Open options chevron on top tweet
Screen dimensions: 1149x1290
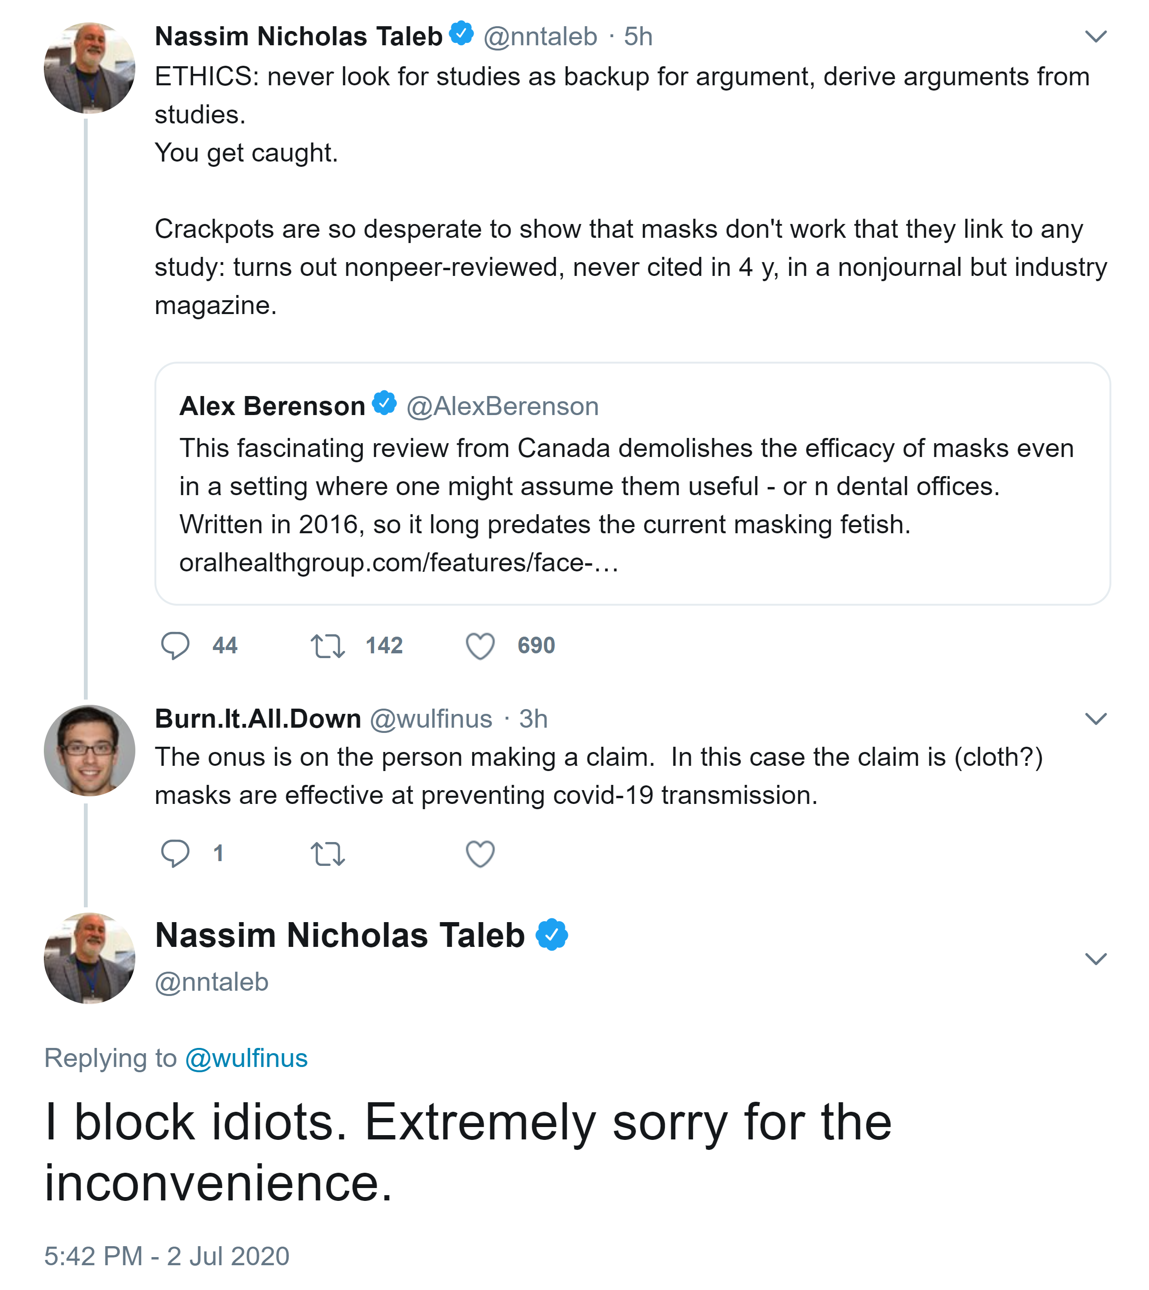point(1095,37)
